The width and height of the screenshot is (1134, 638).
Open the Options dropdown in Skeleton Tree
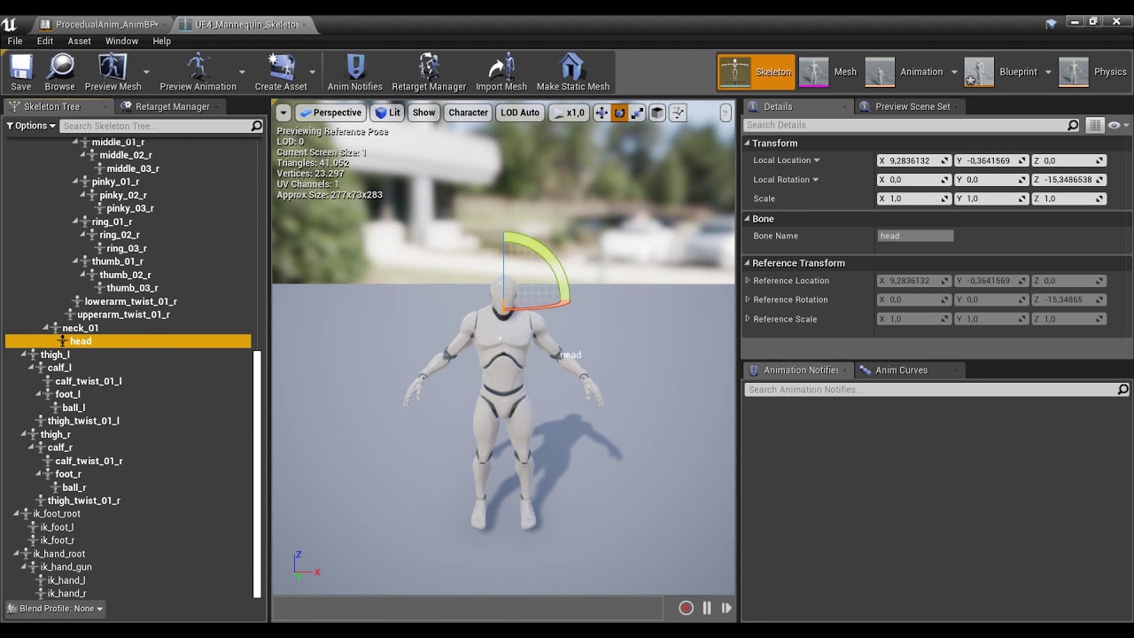(31, 126)
